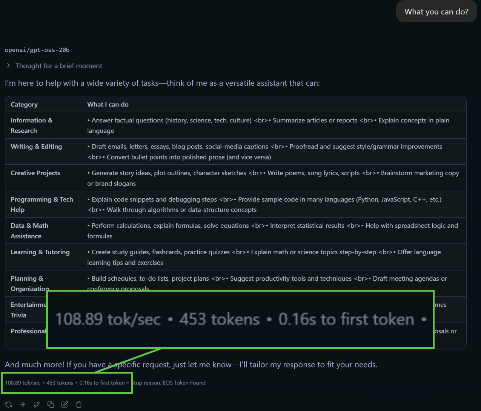This screenshot has height=411, width=481.
Task: Regenerate the assistant response
Action: pyautogui.click(x=9, y=405)
